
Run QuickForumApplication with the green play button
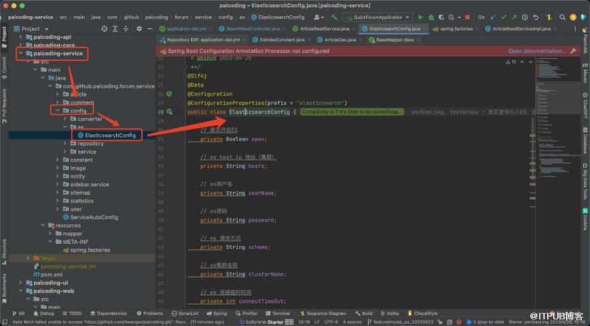click(420, 17)
